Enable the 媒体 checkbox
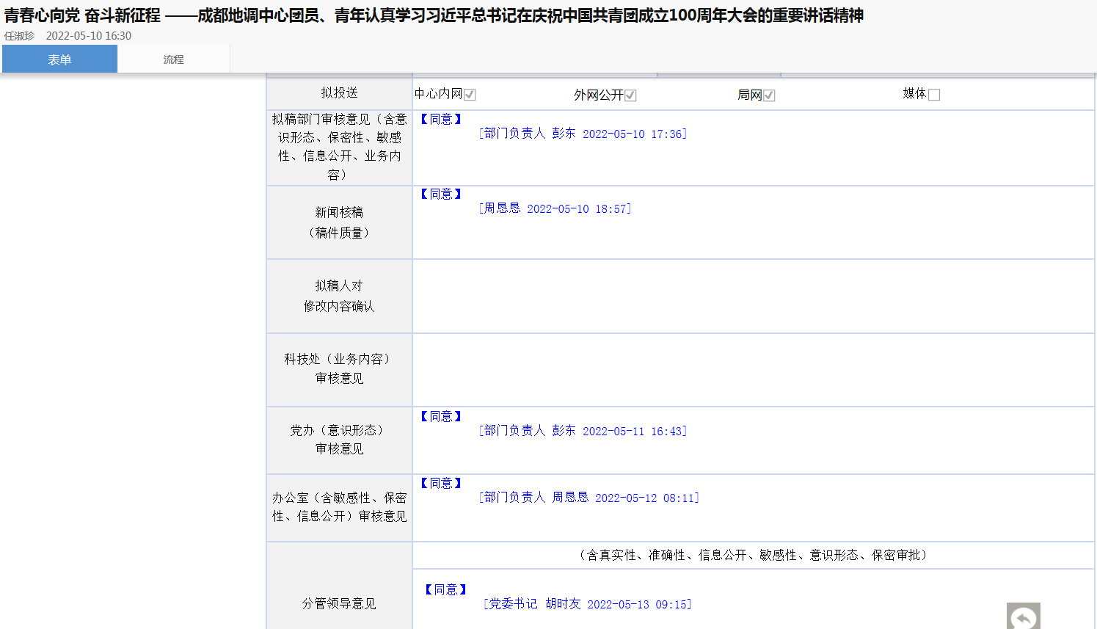The height and width of the screenshot is (629, 1097). coord(934,95)
